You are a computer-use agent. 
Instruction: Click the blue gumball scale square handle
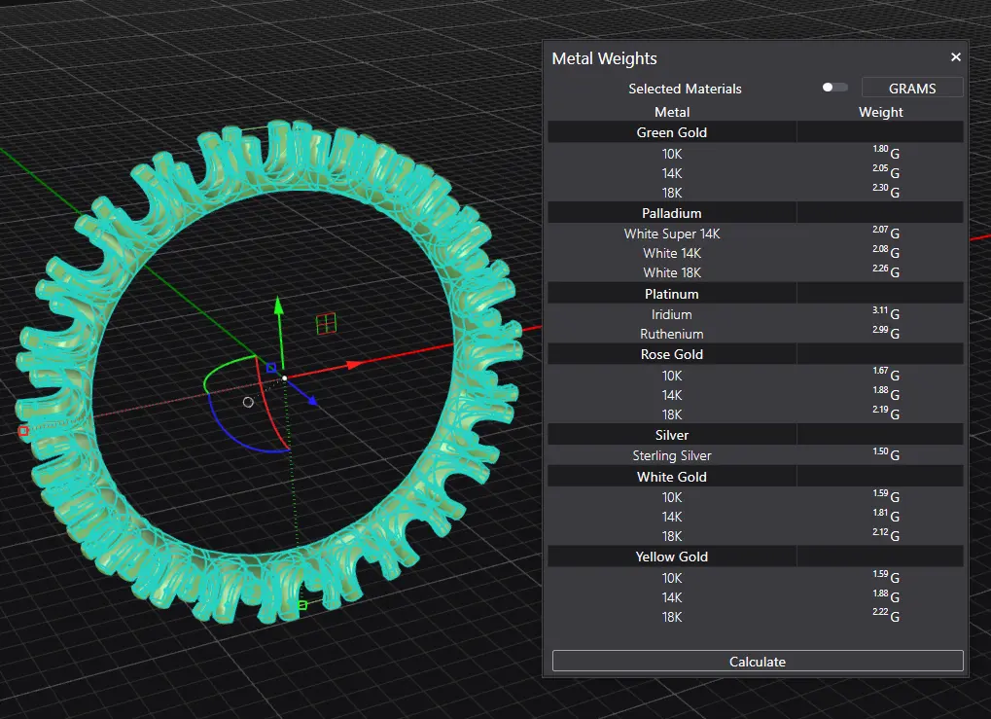(271, 368)
